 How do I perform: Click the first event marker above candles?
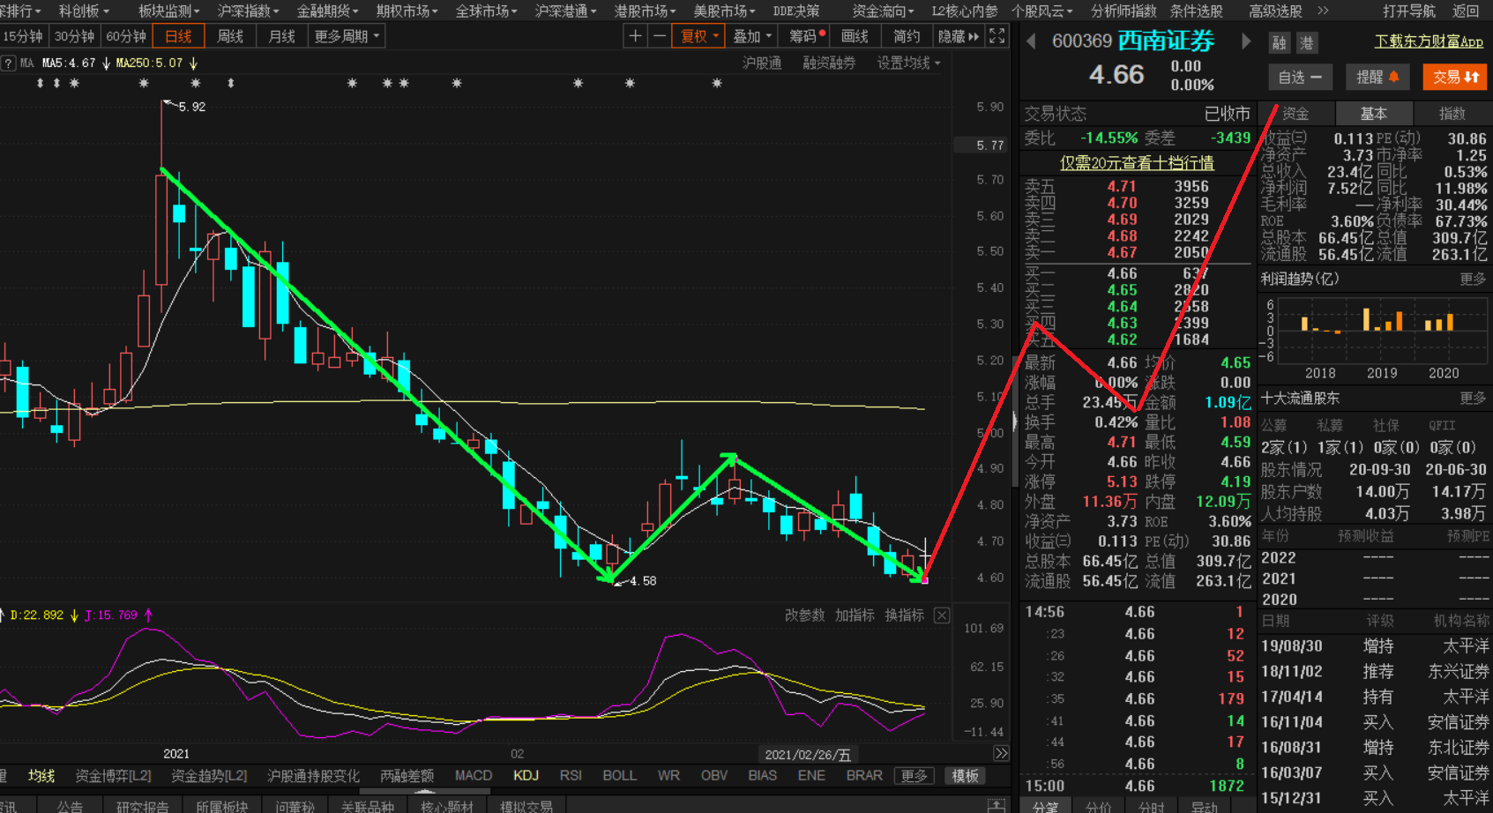tap(40, 83)
